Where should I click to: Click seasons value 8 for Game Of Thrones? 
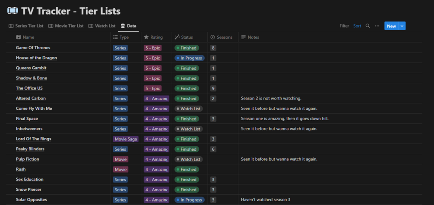point(213,48)
